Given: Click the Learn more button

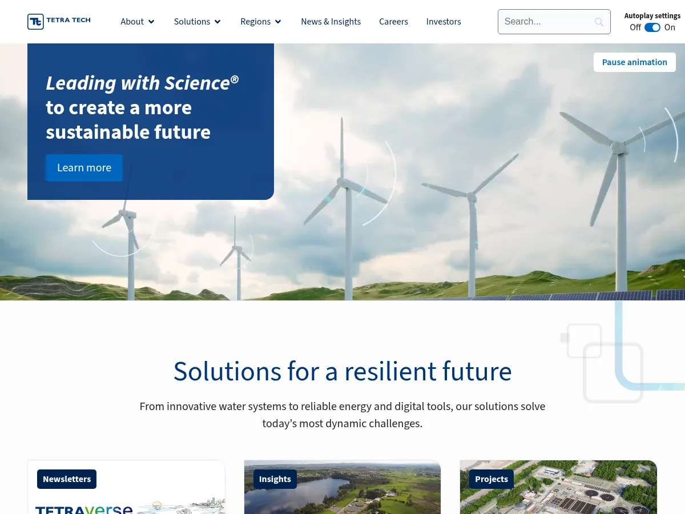Looking at the screenshot, I should (x=84, y=168).
